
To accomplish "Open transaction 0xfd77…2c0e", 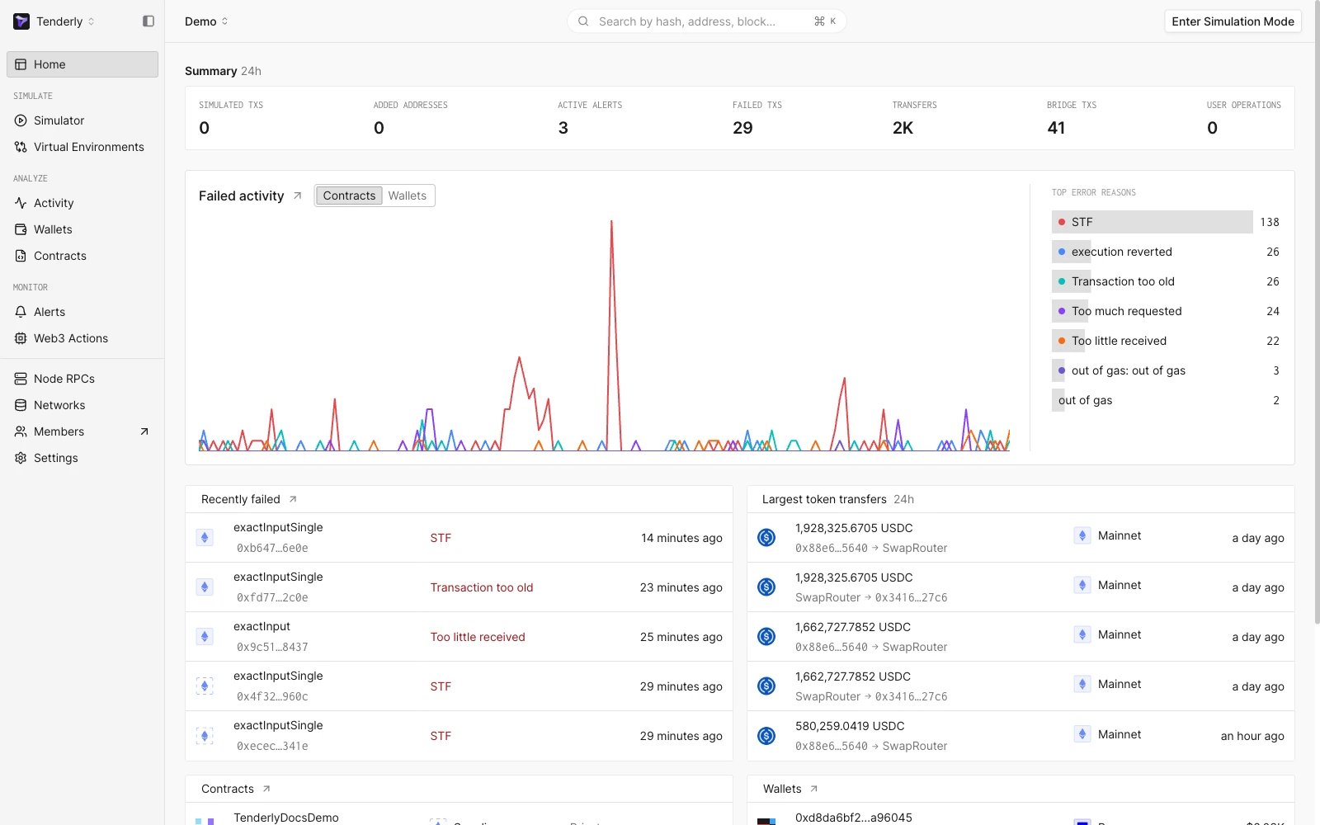I will point(459,587).
